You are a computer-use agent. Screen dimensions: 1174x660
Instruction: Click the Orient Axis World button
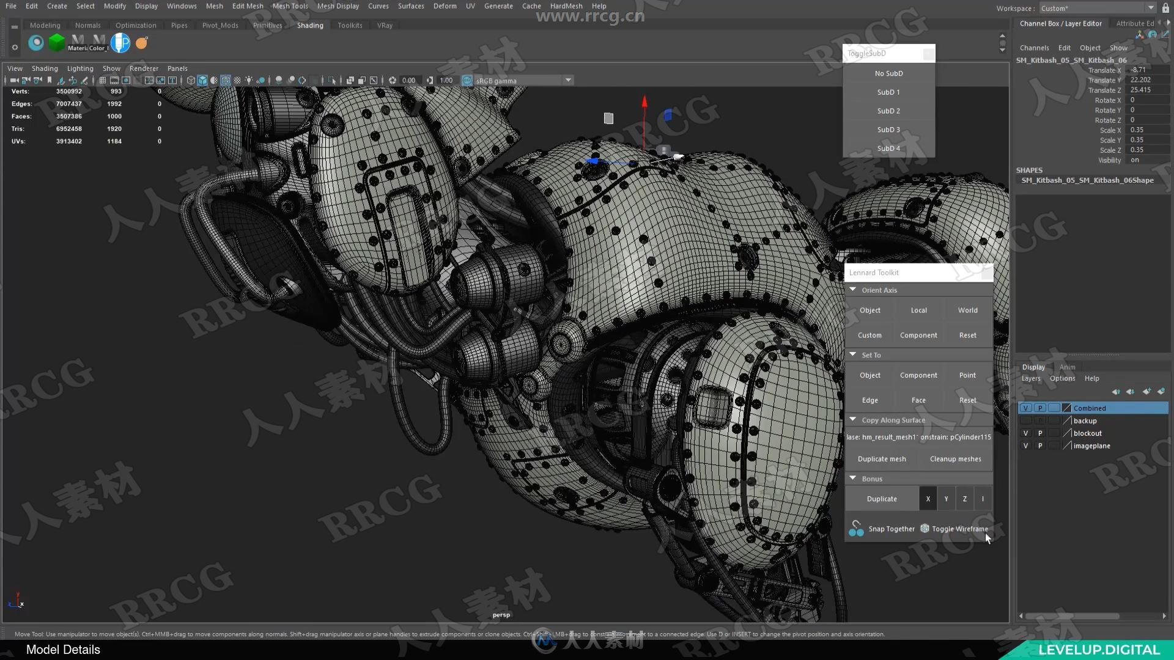(967, 309)
